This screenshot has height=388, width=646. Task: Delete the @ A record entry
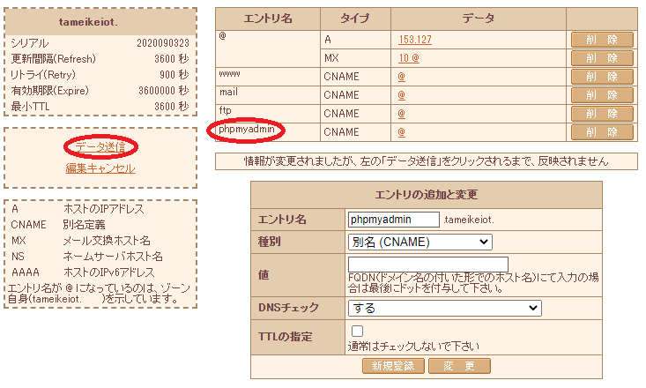[602, 40]
